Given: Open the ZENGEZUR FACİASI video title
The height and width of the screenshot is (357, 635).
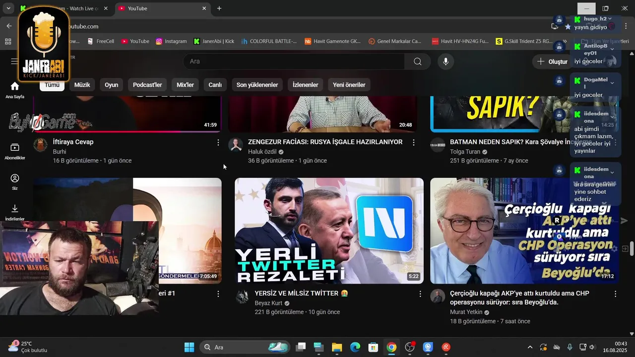Looking at the screenshot, I should 325,142.
